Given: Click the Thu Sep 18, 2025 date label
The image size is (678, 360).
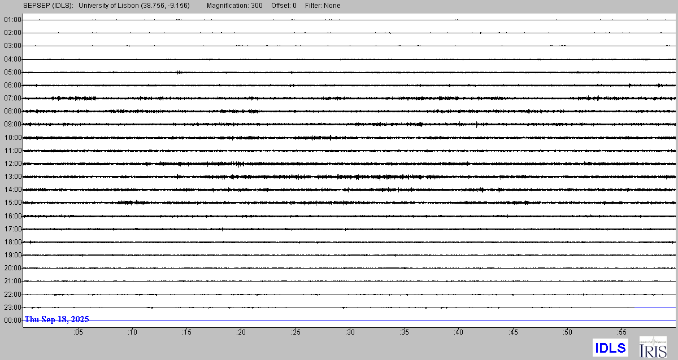Looking at the screenshot, I should 56,319.
